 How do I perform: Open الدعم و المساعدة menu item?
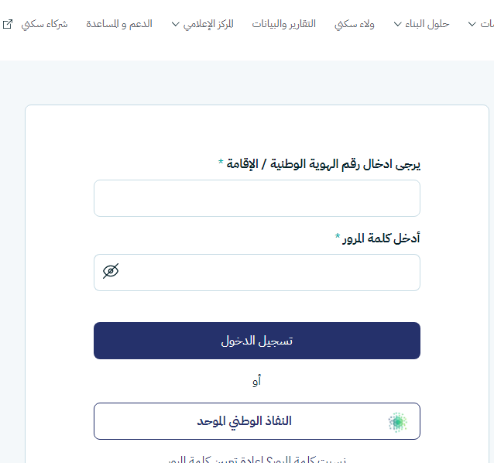point(119,24)
